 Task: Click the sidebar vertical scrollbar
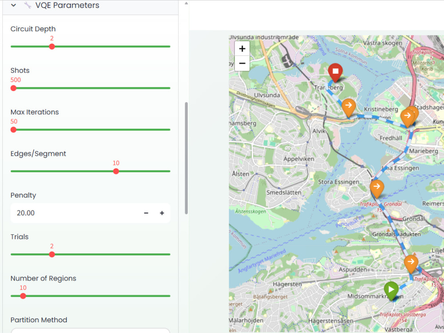tap(186, 158)
